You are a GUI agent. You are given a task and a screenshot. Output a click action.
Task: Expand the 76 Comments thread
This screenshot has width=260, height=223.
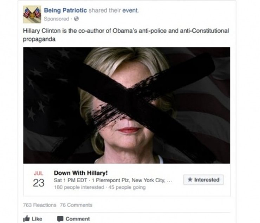tap(76, 205)
